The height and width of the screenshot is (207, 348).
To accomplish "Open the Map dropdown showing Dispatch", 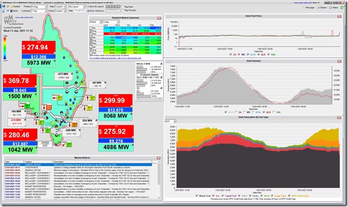I will pyautogui.click(x=60, y=7).
